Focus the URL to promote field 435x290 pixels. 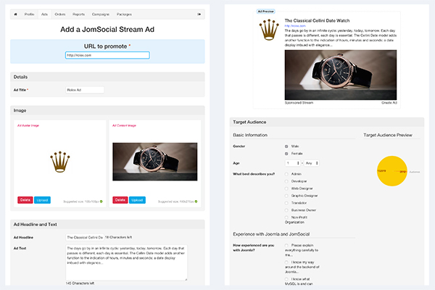pos(107,55)
